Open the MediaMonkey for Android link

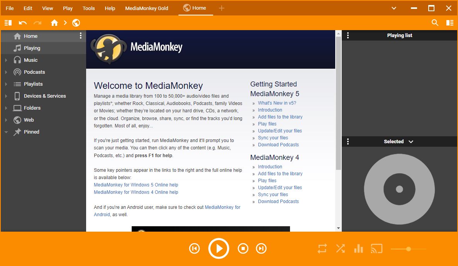click(x=222, y=207)
